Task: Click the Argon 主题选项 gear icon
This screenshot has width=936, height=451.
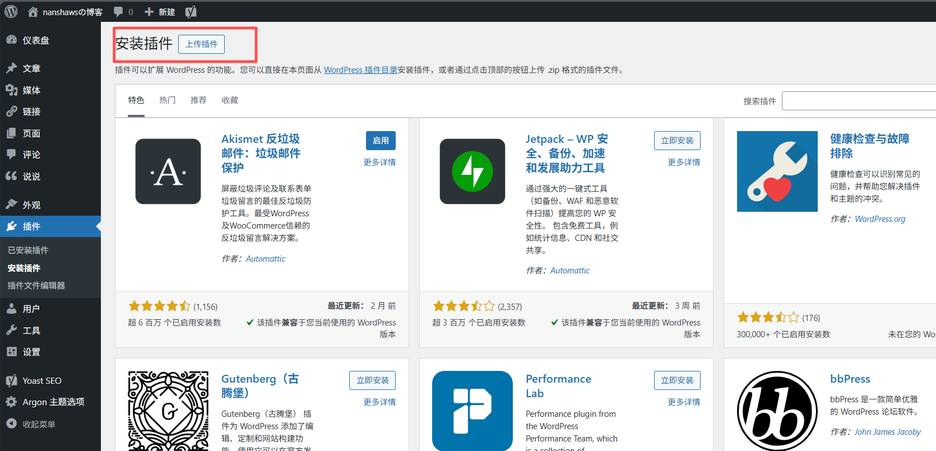Action: (x=11, y=402)
